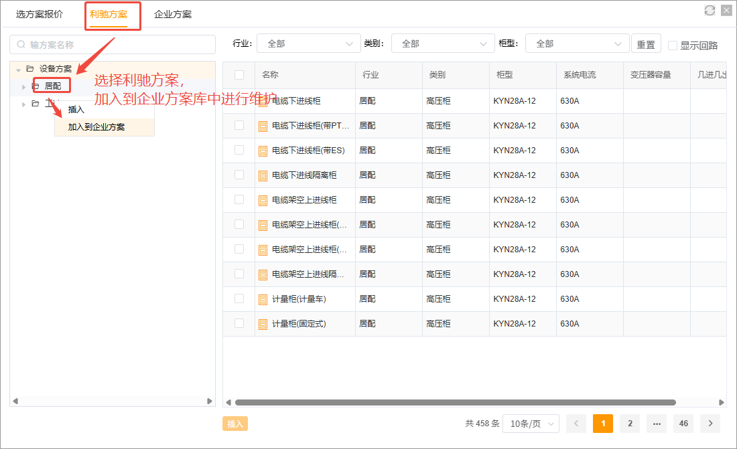
Task: Click the 电缆下进线隔离柜 name cell
Action: point(304,175)
